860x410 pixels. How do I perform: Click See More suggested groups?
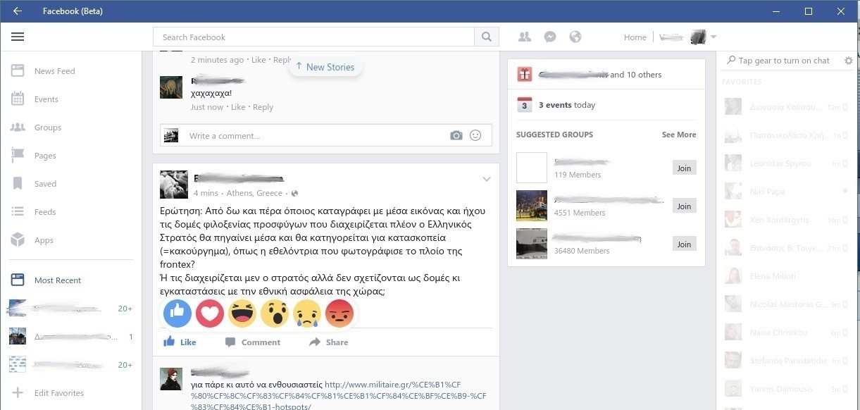[x=679, y=135]
